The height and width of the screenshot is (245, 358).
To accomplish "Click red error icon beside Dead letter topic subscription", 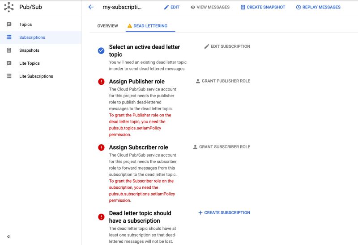I will pos(101,217).
